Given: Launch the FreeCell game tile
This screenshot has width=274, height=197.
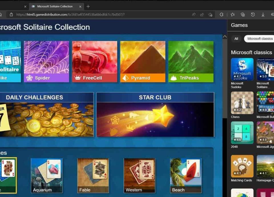Looking at the screenshot, I should coord(94,61).
